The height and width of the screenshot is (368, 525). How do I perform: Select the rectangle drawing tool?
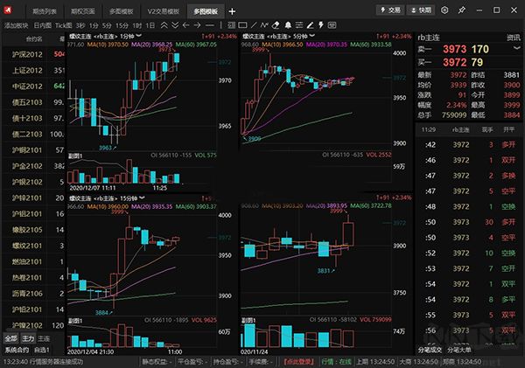click(242, 25)
